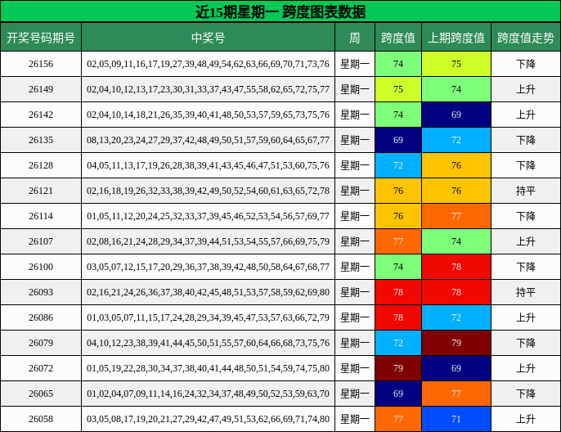Click 星期一 in row 26142
This screenshot has width=561, height=432.
pyautogui.click(x=355, y=115)
